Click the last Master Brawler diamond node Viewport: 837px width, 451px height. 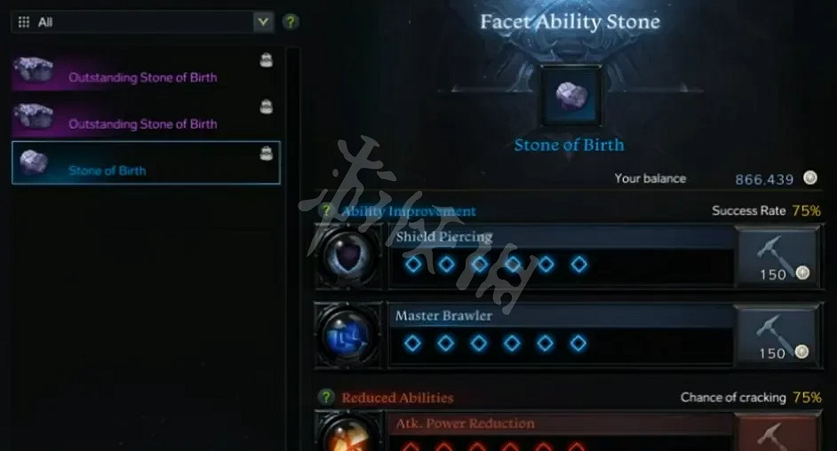click(x=578, y=343)
